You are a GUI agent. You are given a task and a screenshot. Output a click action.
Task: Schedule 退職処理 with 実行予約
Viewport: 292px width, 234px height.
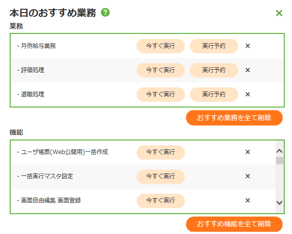click(x=214, y=94)
